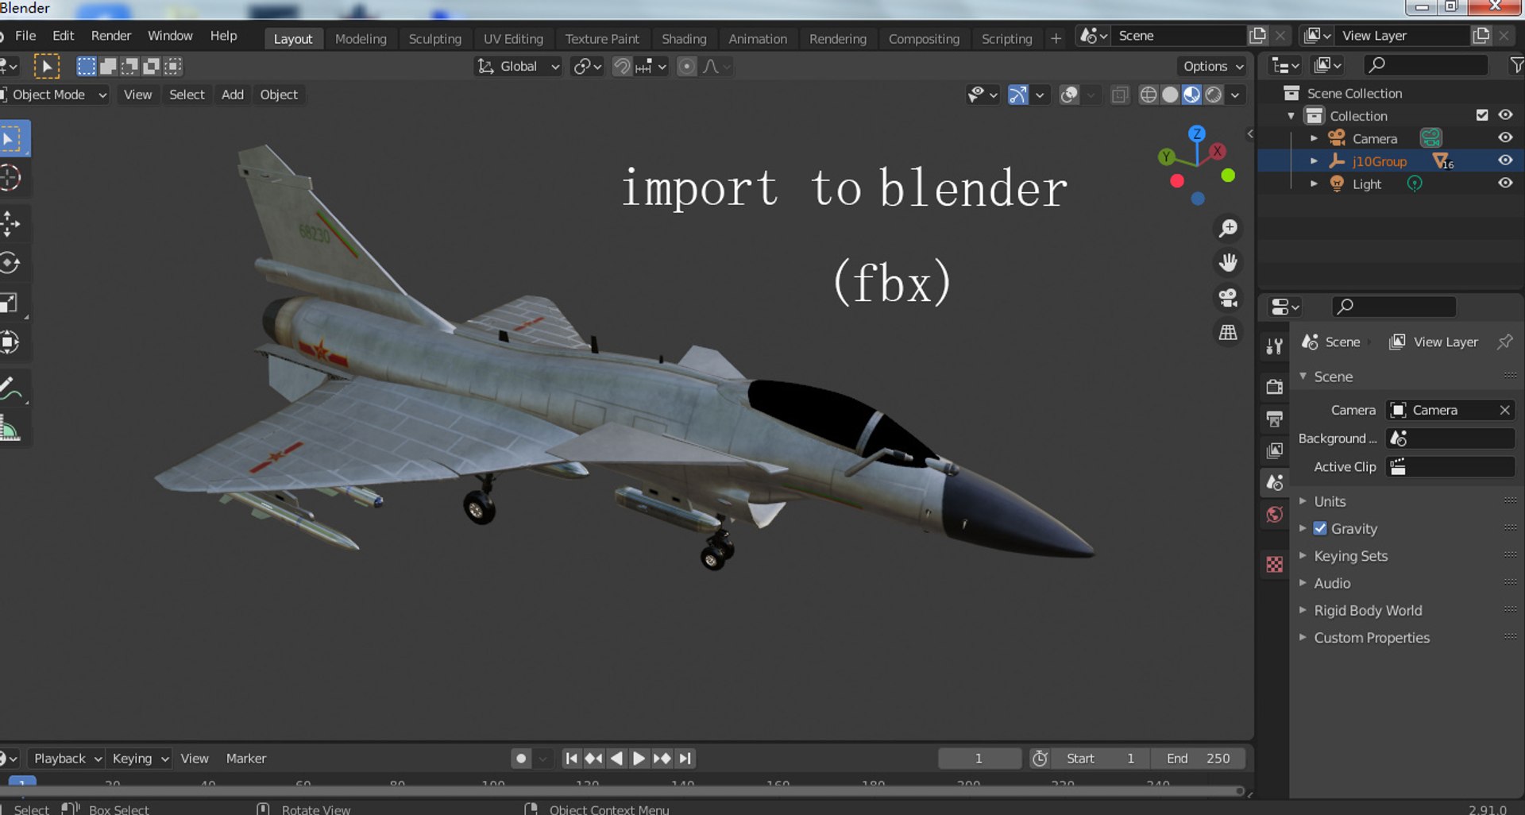Toggle Gravity checkbox
The image size is (1525, 815).
coord(1320,528)
